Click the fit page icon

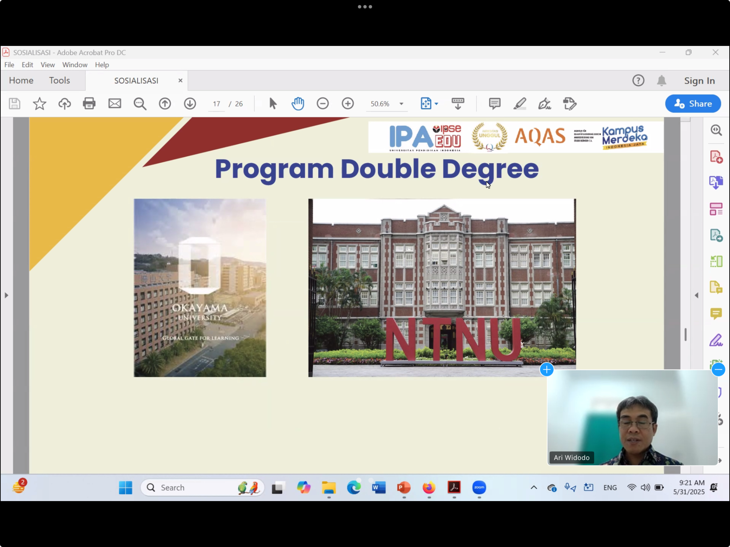[426, 104]
